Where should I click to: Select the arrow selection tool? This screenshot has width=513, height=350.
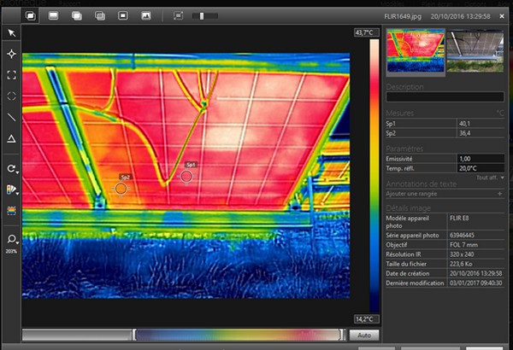(12, 33)
